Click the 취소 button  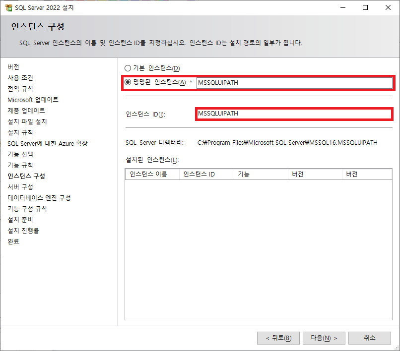pos(369,338)
